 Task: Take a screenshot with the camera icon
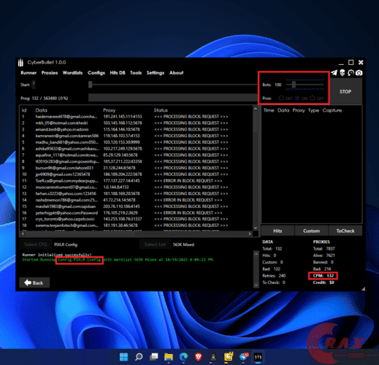[x=359, y=73]
